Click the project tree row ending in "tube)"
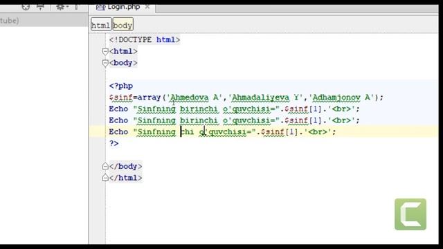Screen dimensions: 443x249 pyautogui.click(x=44, y=21)
